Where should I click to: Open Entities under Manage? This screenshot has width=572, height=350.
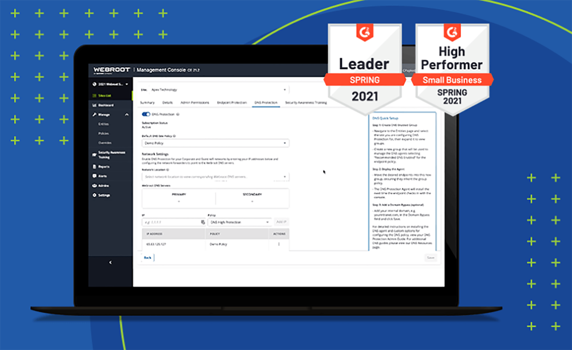pyautogui.click(x=104, y=124)
